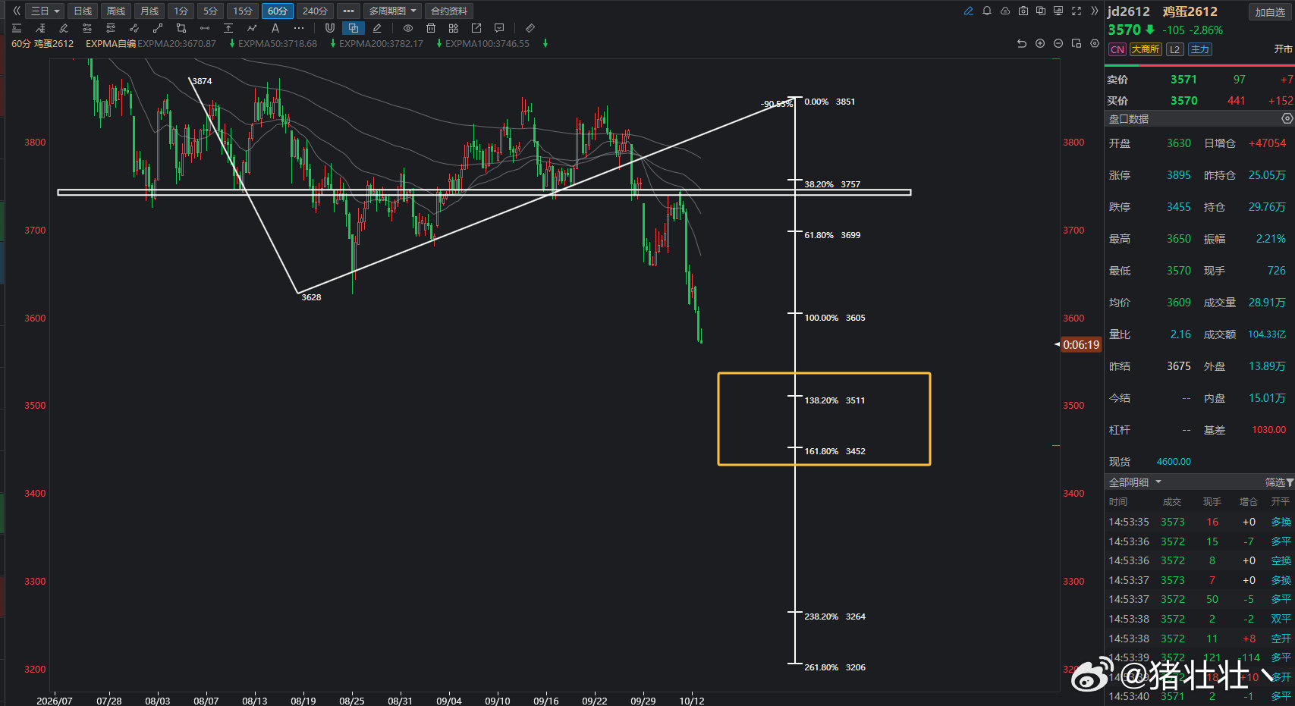Click the price alert bell icon

click(x=987, y=11)
